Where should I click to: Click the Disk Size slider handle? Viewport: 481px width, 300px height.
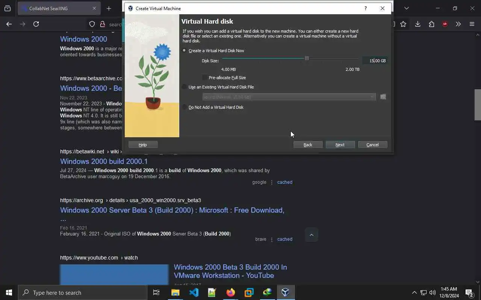[307, 58]
